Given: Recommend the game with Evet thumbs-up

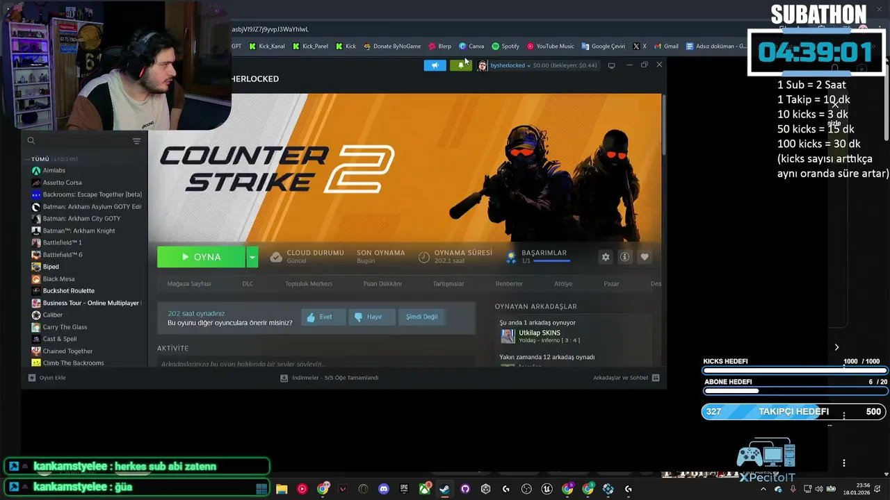Looking at the screenshot, I should (x=323, y=317).
